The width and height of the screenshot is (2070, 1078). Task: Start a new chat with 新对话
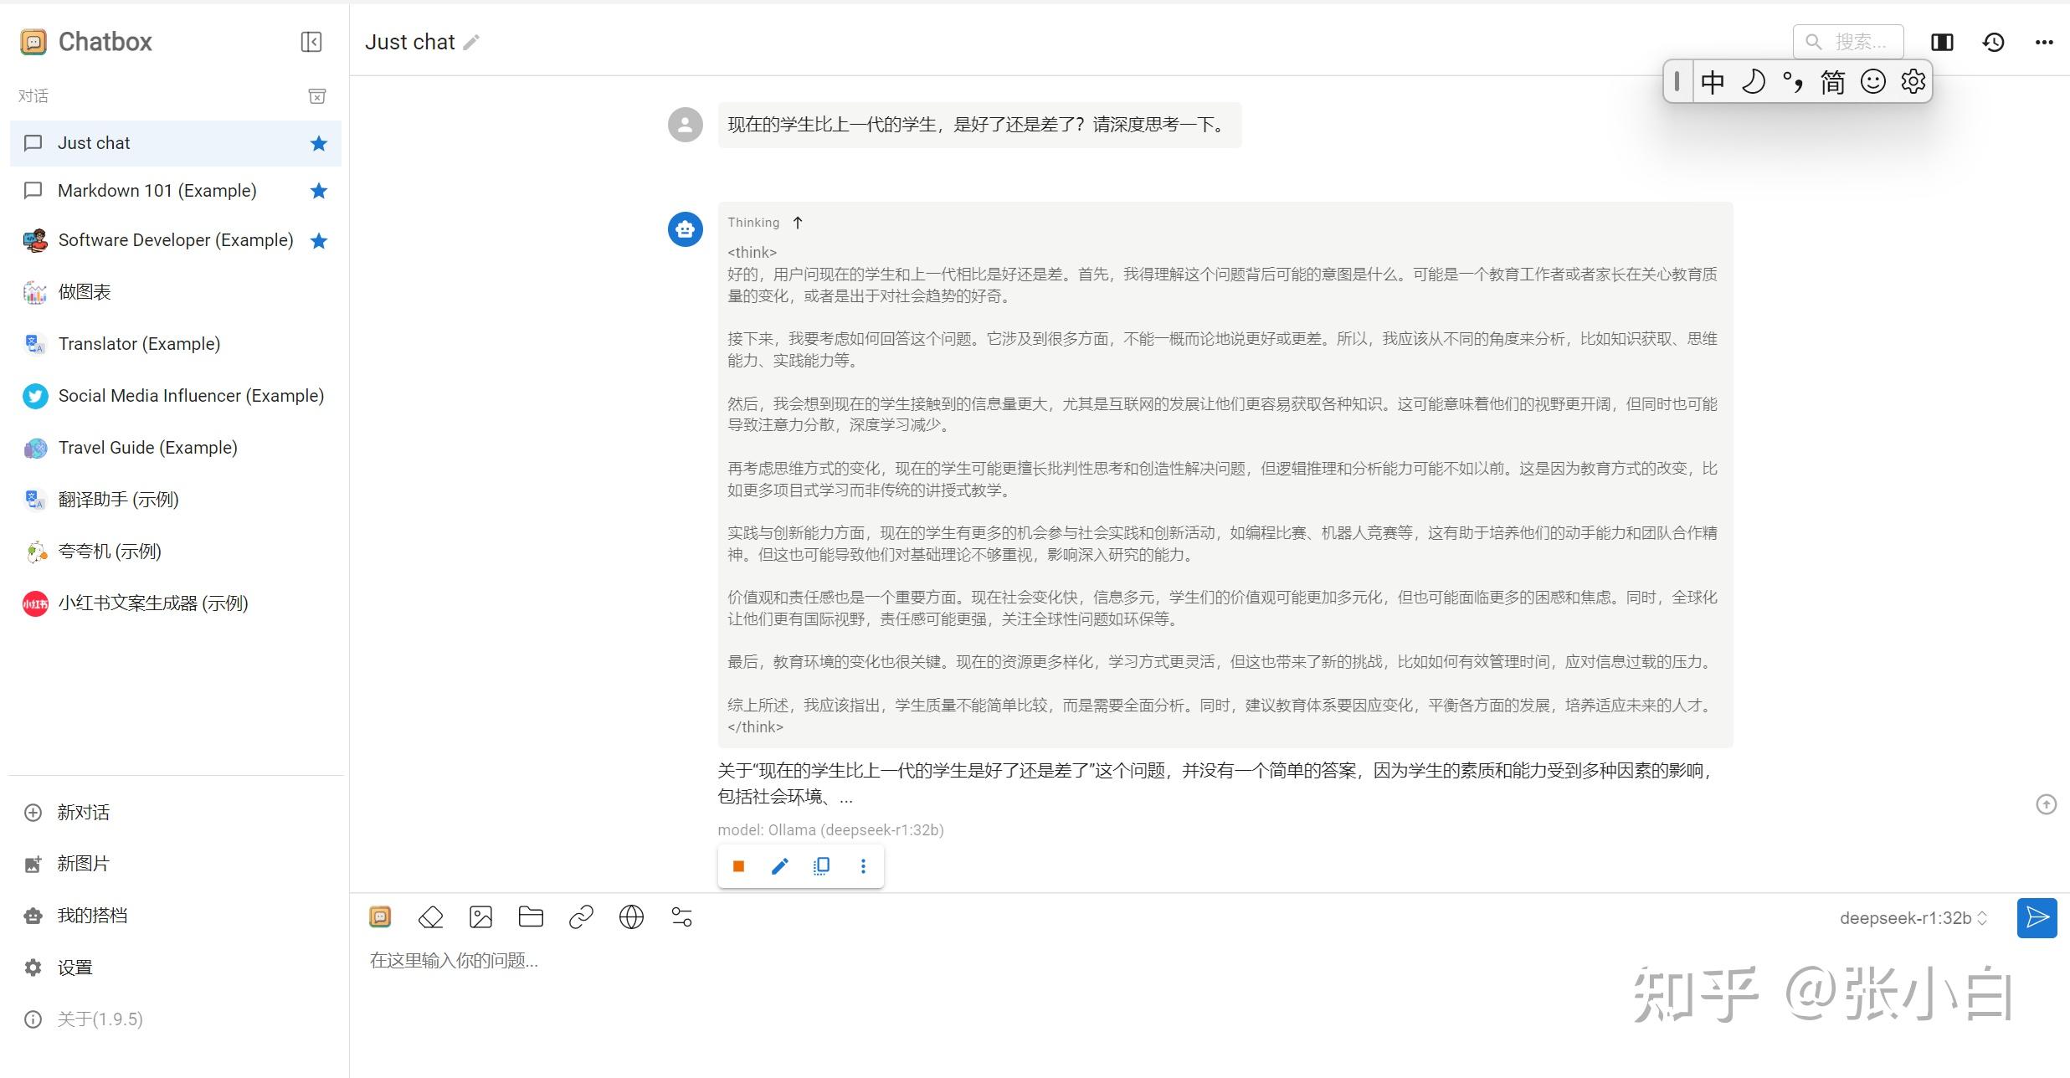[x=176, y=813]
